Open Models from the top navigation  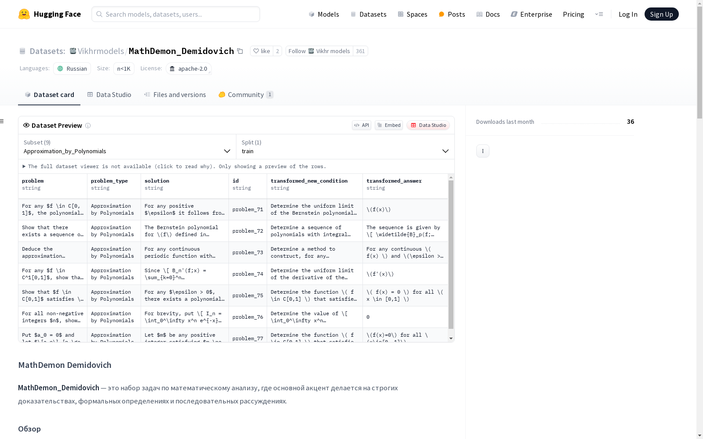(x=324, y=14)
